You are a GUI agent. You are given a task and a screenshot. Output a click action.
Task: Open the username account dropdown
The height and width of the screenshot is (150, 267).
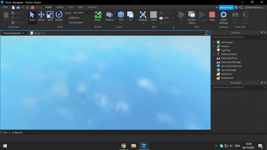coord(265,7)
